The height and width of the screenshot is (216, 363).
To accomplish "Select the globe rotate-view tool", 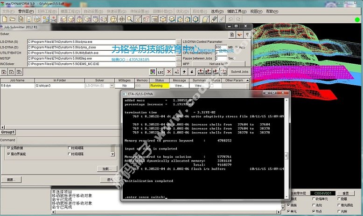I will (113, 19).
